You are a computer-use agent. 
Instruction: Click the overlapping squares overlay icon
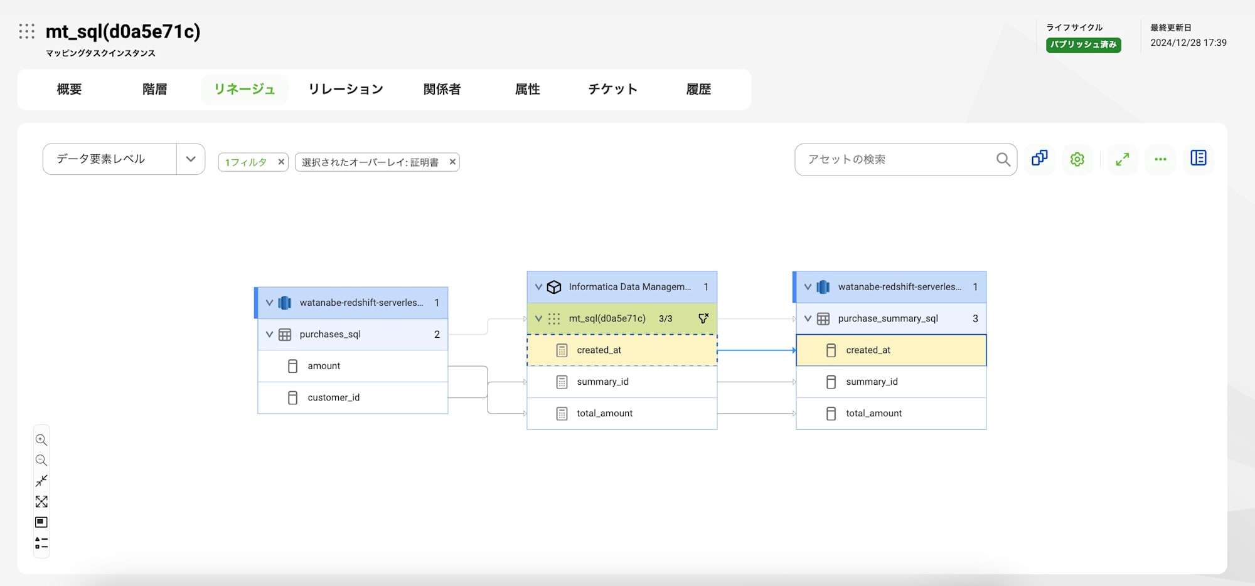point(1040,159)
